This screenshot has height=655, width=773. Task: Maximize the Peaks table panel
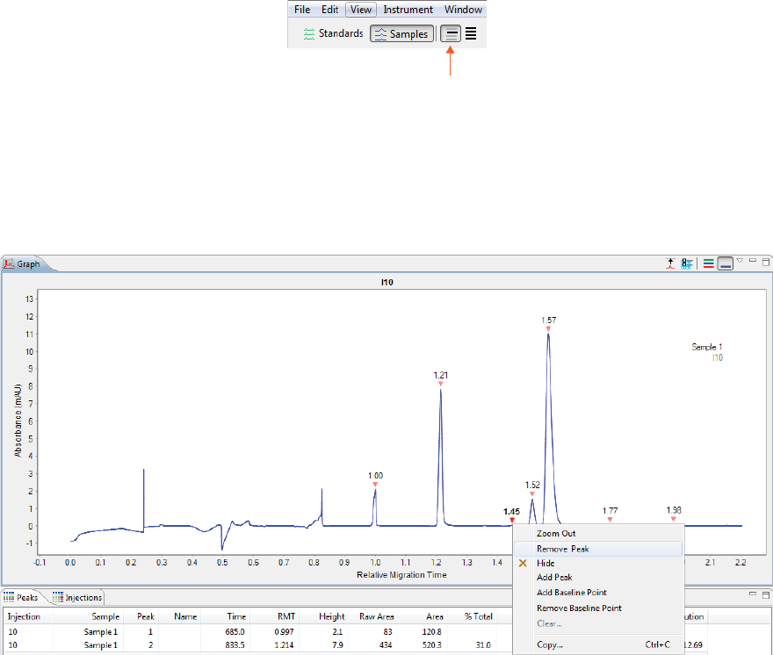pyautogui.click(x=766, y=595)
